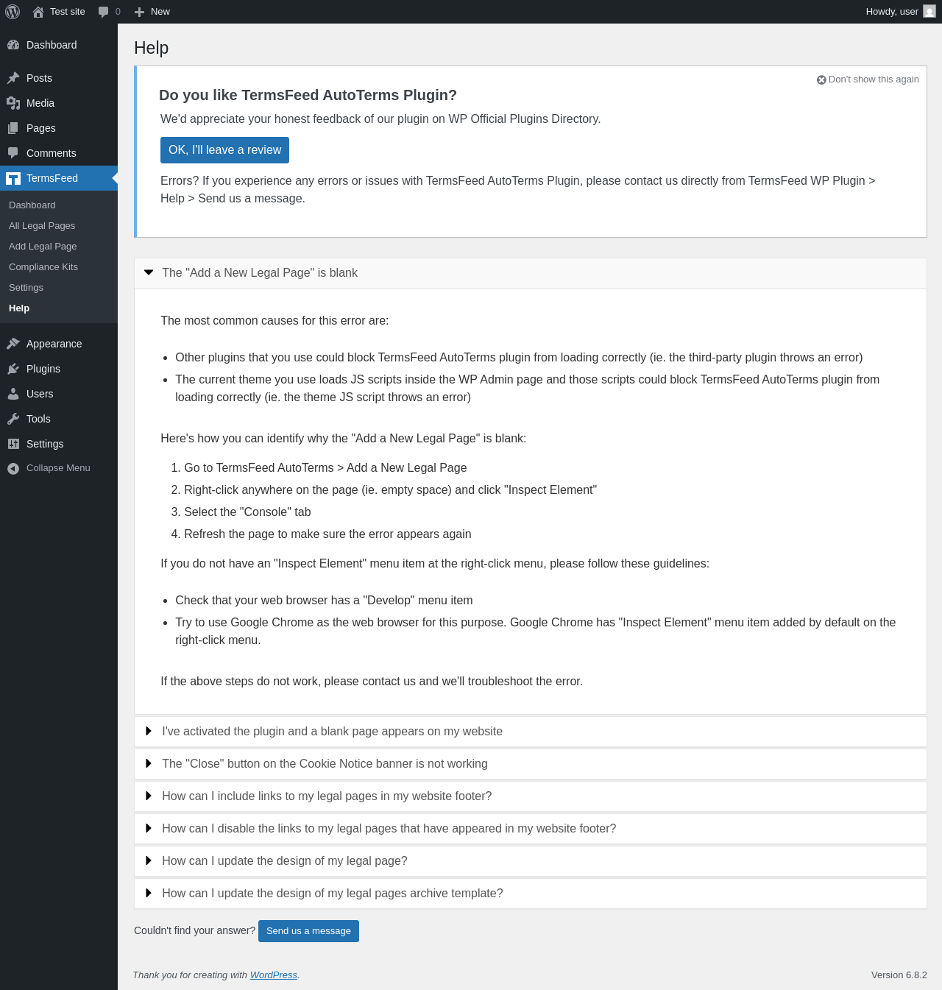This screenshot has height=990, width=942.
Task: Click the Howdy, user account text
Action: click(892, 12)
